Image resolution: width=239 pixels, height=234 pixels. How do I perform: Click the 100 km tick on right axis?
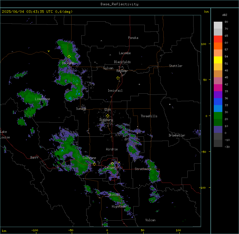click(204, 44)
